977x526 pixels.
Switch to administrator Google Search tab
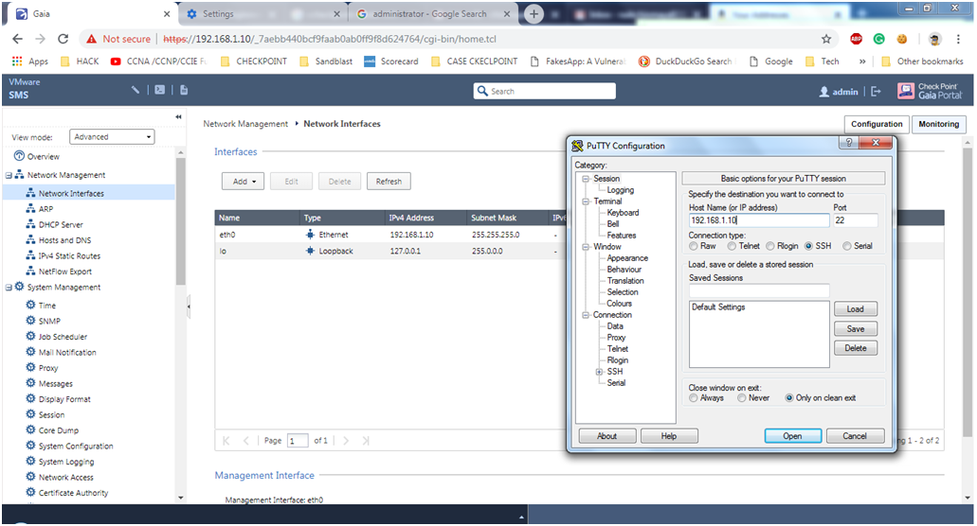coord(433,13)
